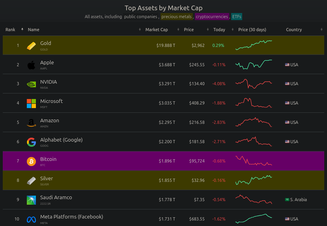This screenshot has height=226, width=327.
Task: Sort by Today percentage change header
Action: (x=219, y=30)
